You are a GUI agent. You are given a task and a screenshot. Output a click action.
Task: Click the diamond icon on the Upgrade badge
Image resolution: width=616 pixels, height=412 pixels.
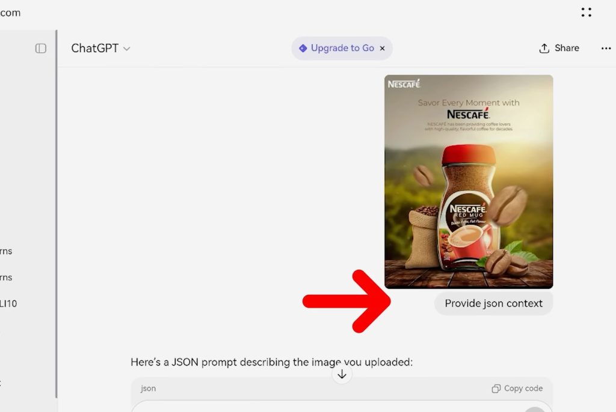point(303,47)
